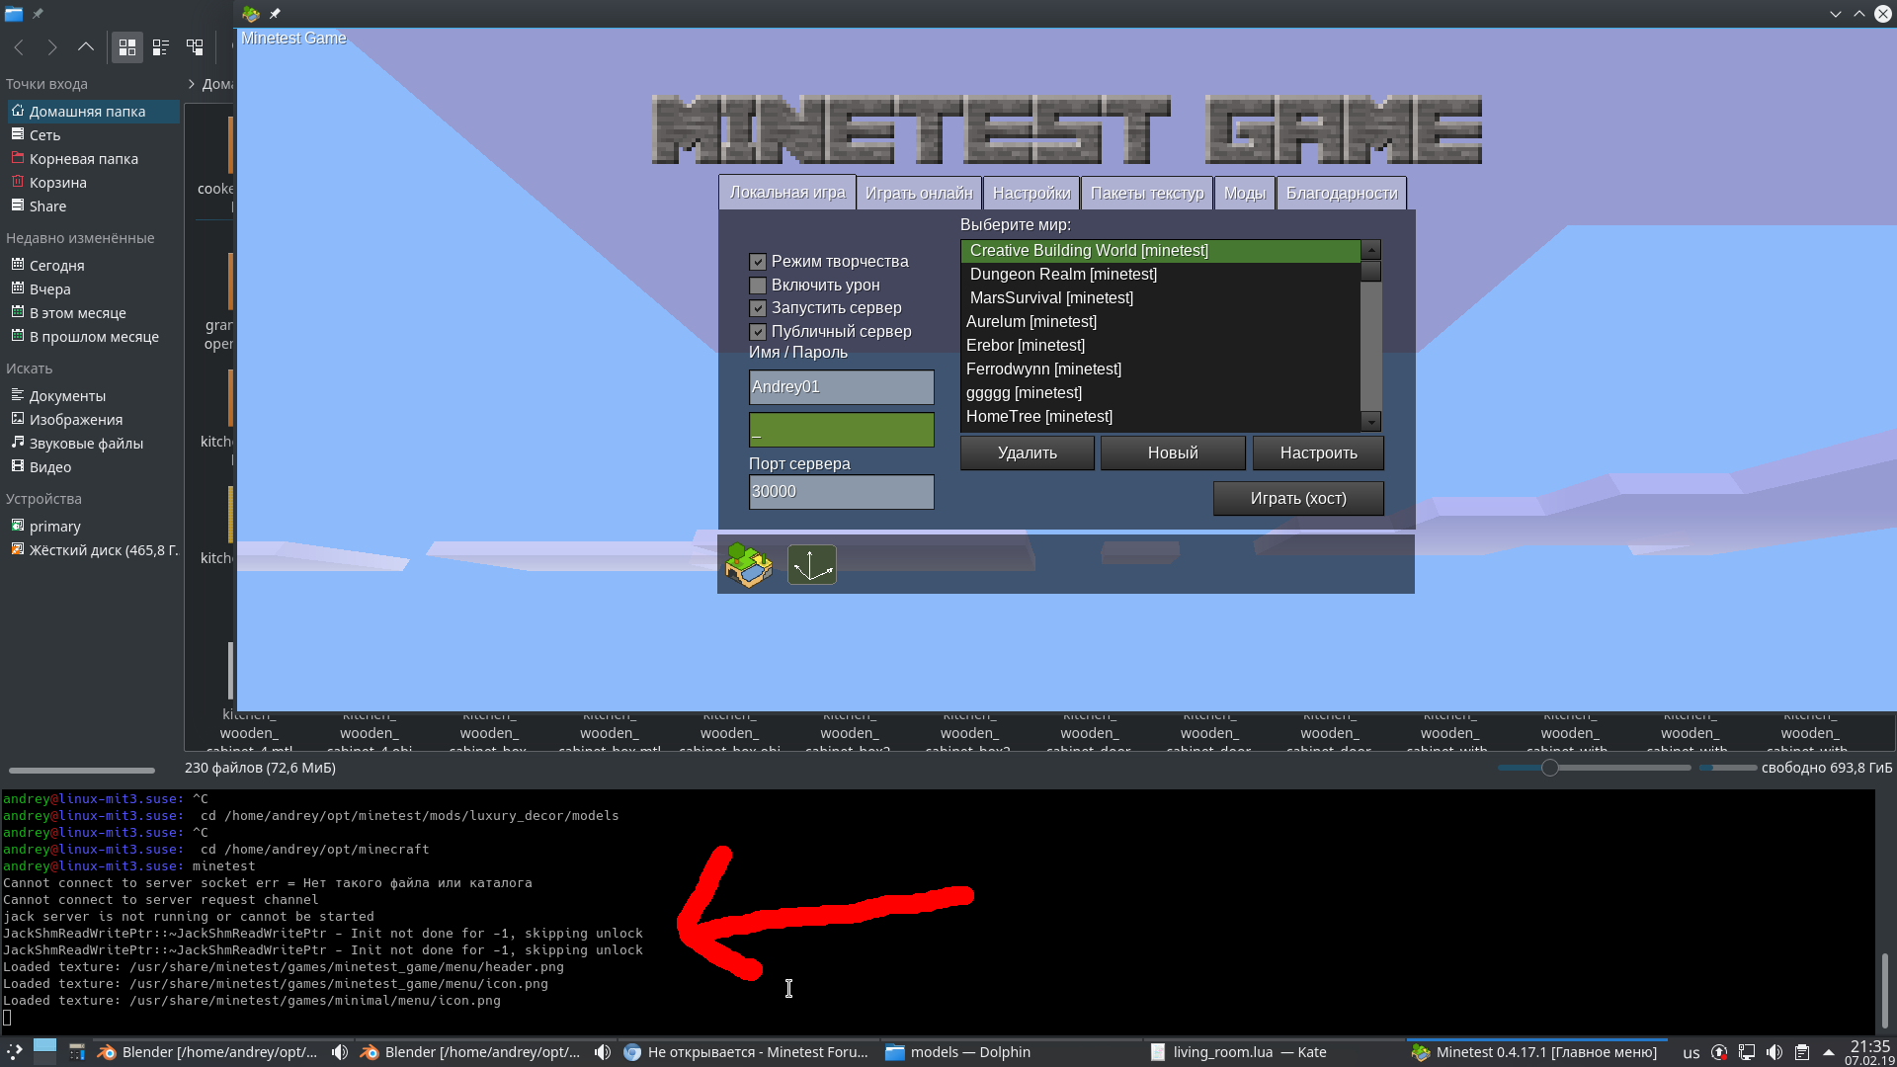Image resolution: width=1897 pixels, height=1067 pixels.
Task: Select the Minimal development test game icon
Action: click(812, 565)
